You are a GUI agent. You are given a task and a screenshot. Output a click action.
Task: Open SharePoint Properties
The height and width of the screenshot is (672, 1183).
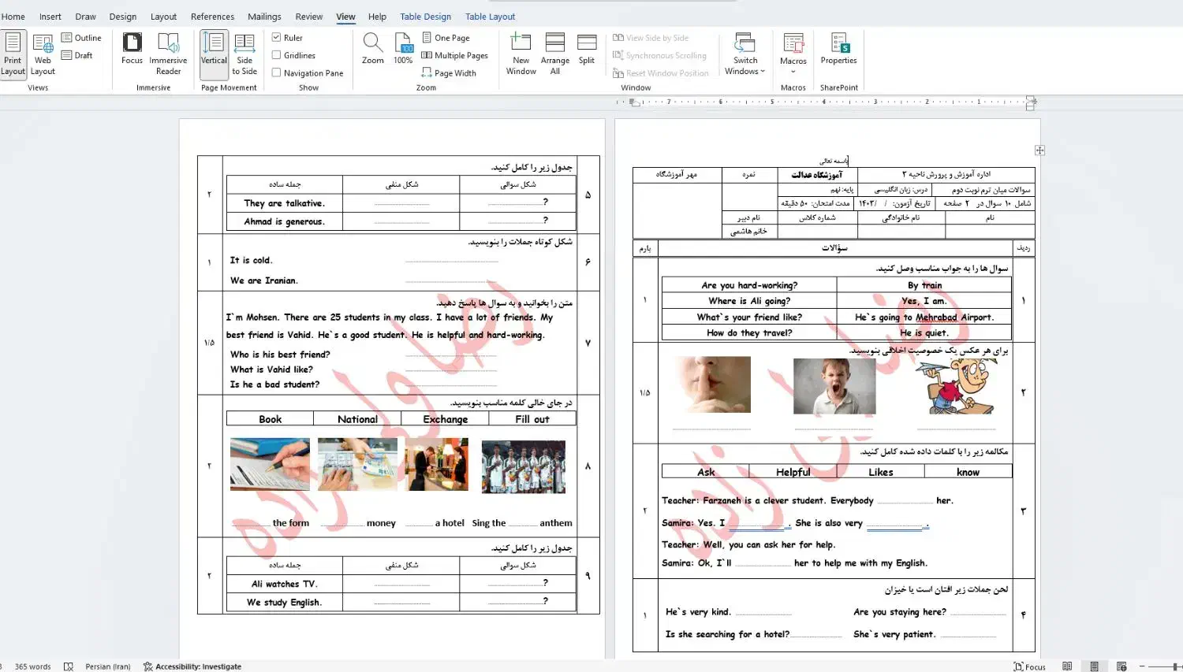838,49
